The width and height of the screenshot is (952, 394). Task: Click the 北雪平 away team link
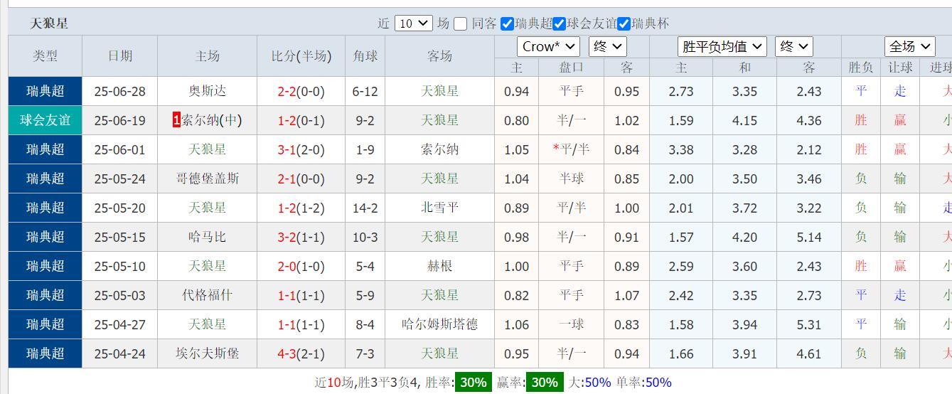pyautogui.click(x=439, y=208)
